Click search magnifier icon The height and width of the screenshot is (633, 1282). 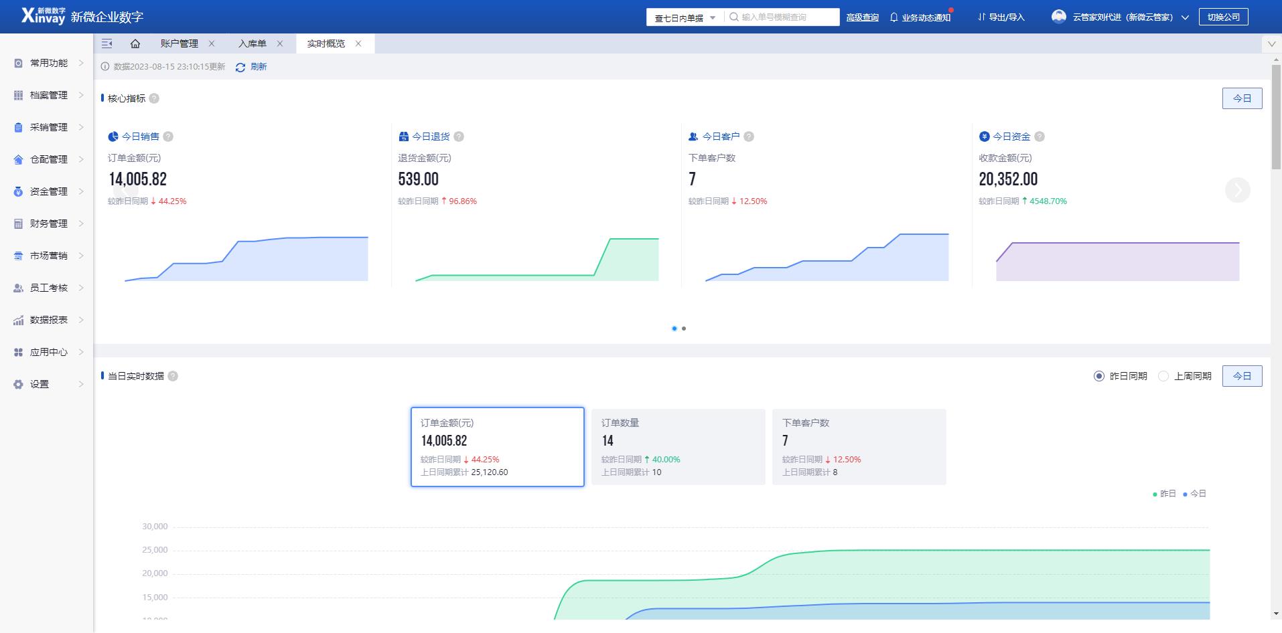point(734,17)
